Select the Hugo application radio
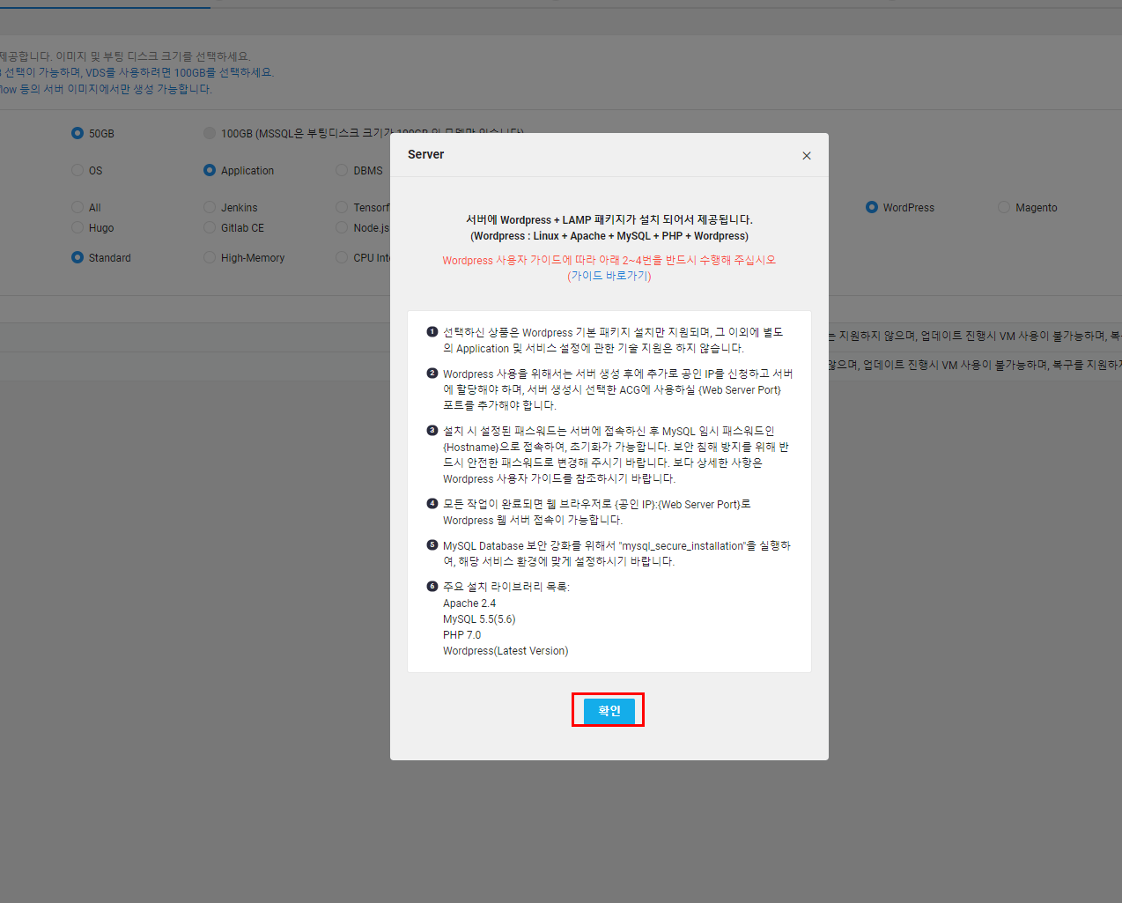Viewport: 1122px width, 903px height. click(x=78, y=227)
